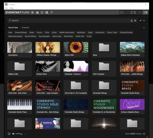Open browser settings gear at bottom left
153x138 pixels.
click(x=9, y=134)
